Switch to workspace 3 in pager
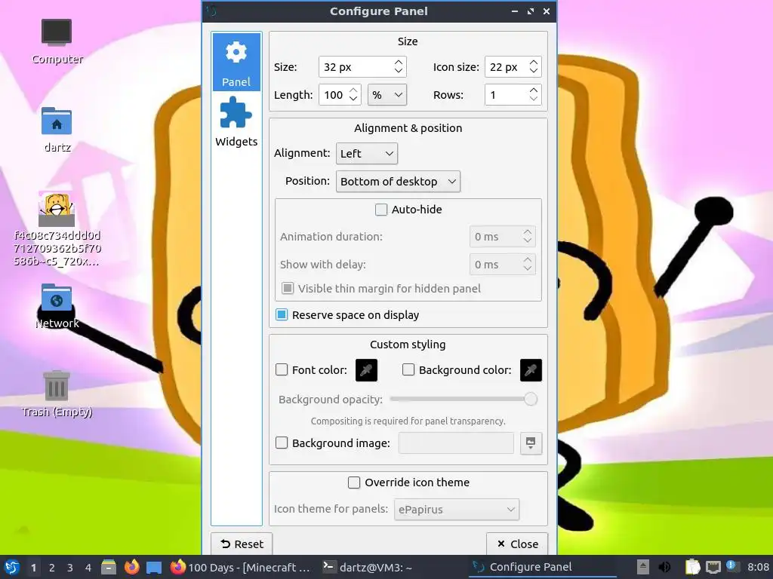 69,568
